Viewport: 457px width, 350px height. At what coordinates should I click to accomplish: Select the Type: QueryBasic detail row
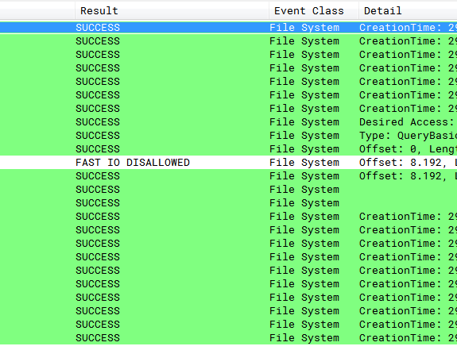(x=229, y=136)
